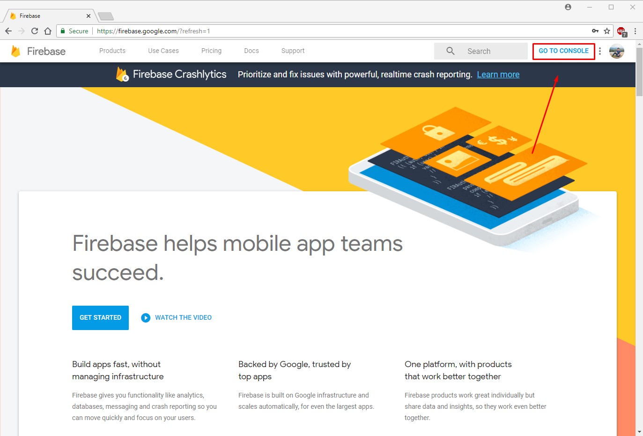Viewport: 643px width, 436px height.
Task: Open the Products navigation menu
Action: click(112, 51)
